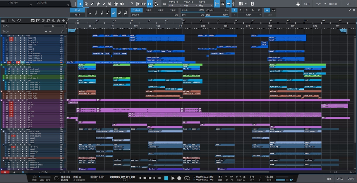The height and width of the screenshot is (183, 357).
Task: Switch to the Song page tab
Action: point(318,4)
